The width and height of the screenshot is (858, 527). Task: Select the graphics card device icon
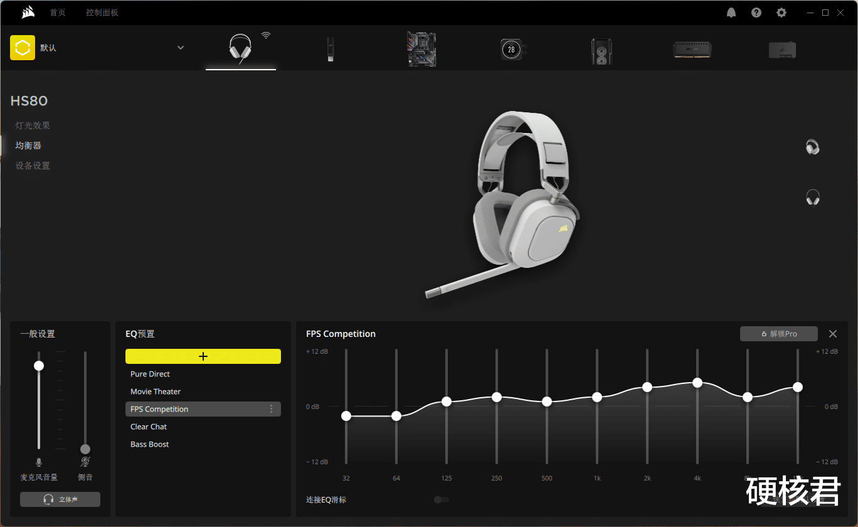pyautogui.click(x=783, y=50)
